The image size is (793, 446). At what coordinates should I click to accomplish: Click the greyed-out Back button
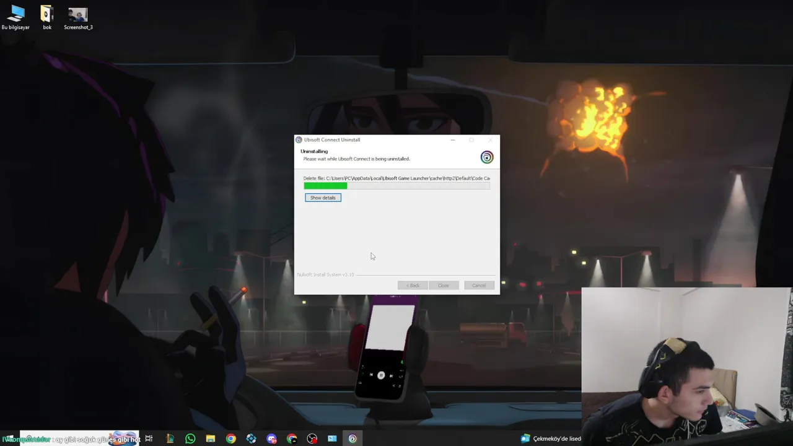413,286
